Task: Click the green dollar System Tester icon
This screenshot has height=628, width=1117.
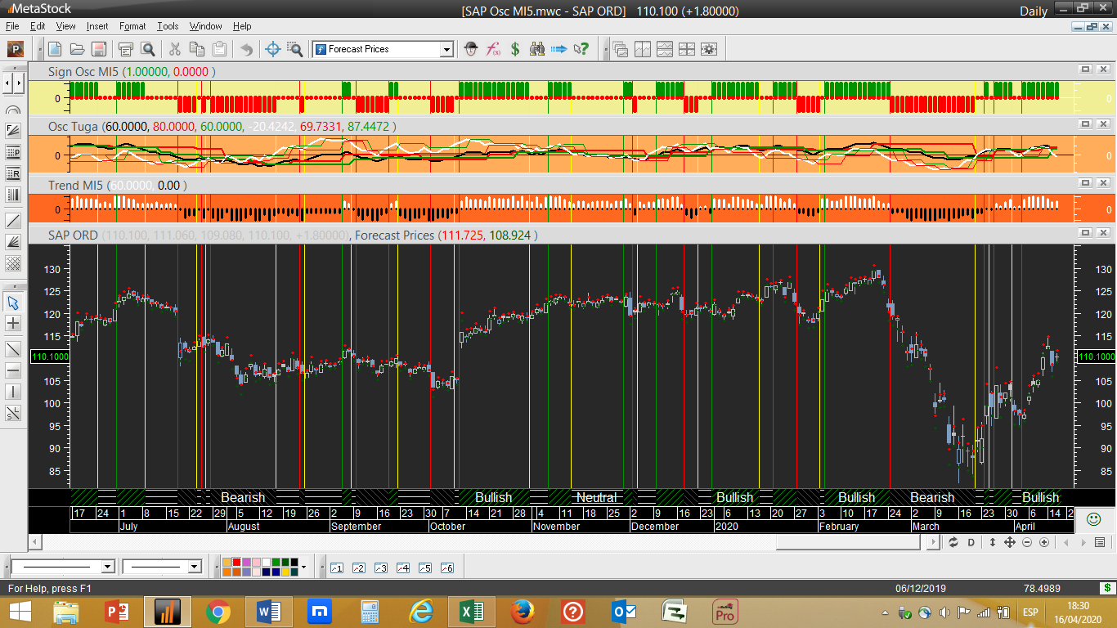Action: pos(515,49)
